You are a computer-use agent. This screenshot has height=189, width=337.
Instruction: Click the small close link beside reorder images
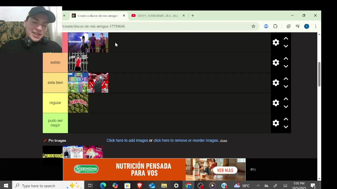click(x=224, y=141)
